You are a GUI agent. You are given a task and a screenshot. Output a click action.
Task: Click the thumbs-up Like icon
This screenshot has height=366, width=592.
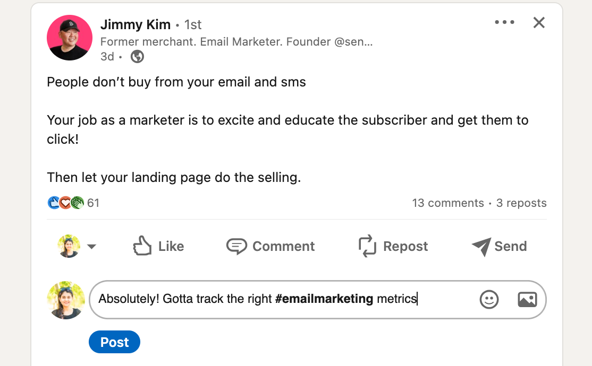point(142,246)
